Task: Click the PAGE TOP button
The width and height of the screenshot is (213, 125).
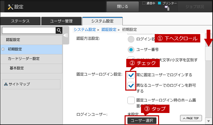Action: tap(191, 118)
